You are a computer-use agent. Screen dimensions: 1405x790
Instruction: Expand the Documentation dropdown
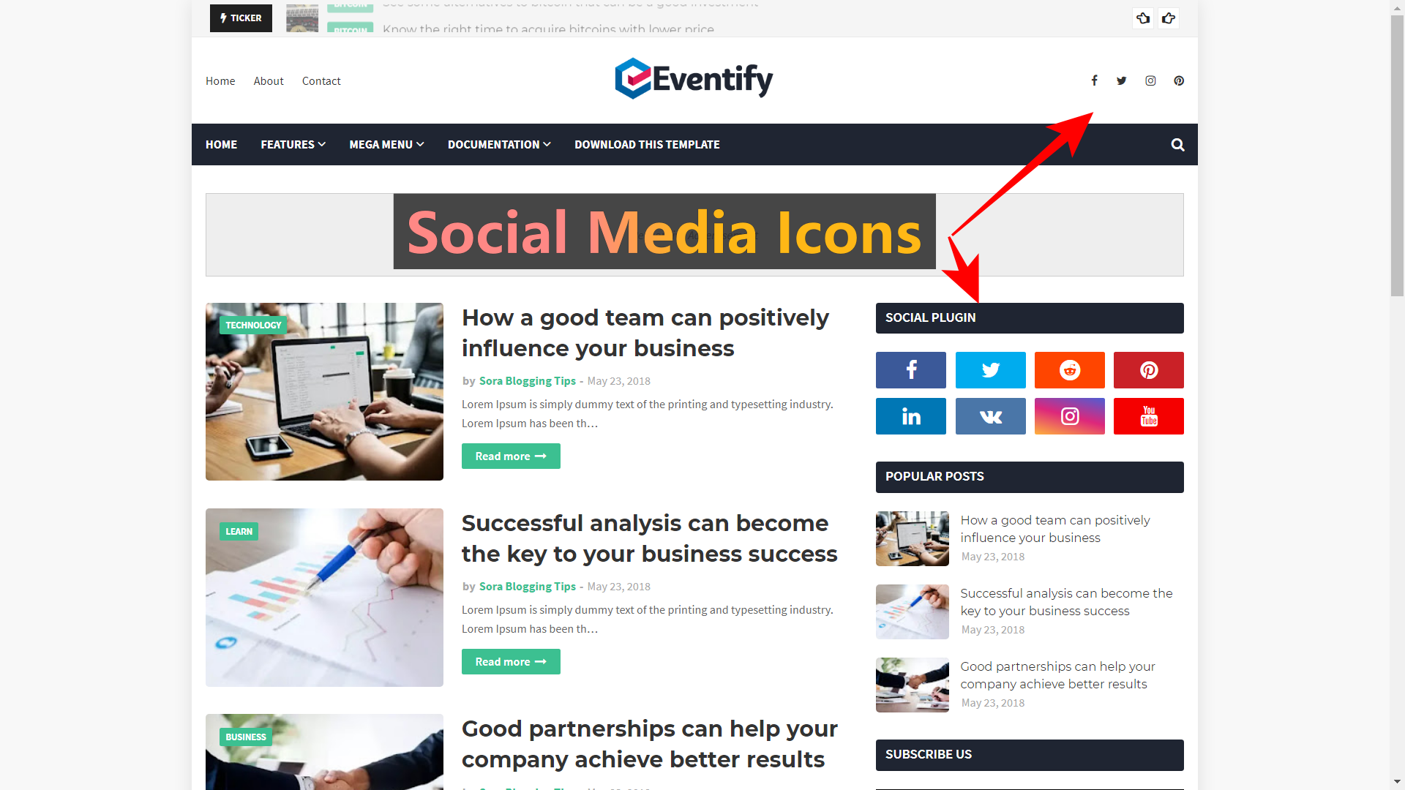click(x=499, y=143)
